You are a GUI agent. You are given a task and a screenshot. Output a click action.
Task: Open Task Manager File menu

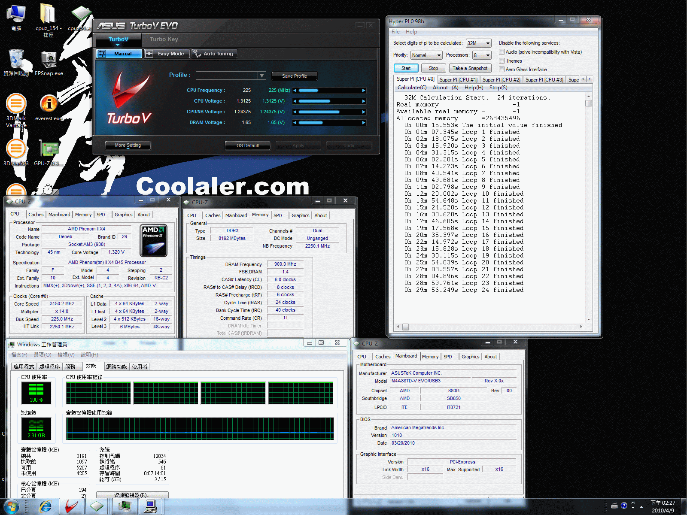coord(19,355)
